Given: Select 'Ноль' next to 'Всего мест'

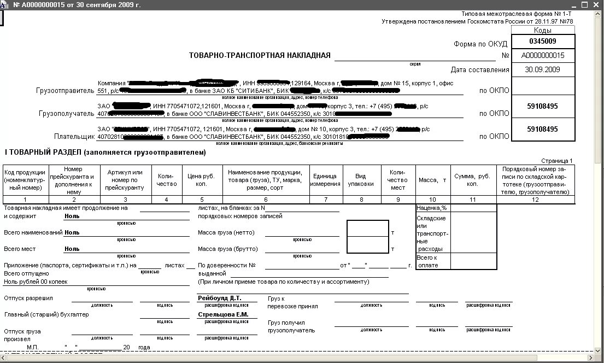Looking at the screenshot, I should pyautogui.click(x=72, y=249).
